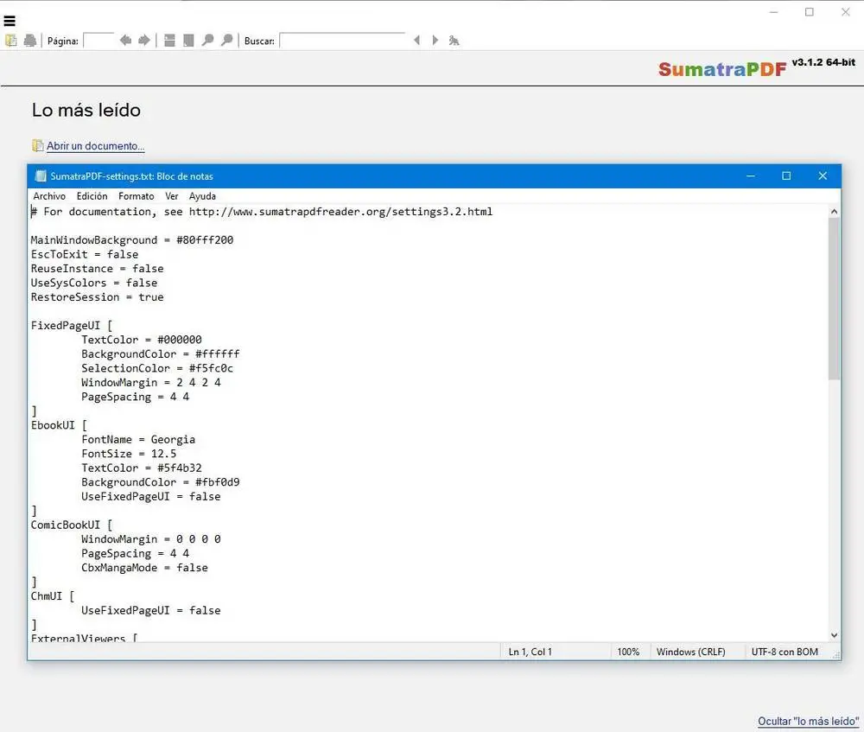Click the Lo más leído heading
The height and width of the screenshot is (732, 864).
(86, 111)
